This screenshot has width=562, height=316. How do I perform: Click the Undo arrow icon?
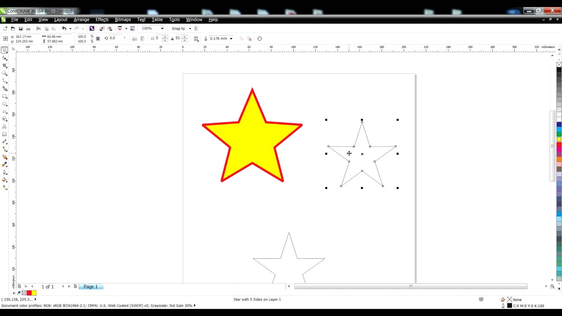pyautogui.click(x=64, y=29)
